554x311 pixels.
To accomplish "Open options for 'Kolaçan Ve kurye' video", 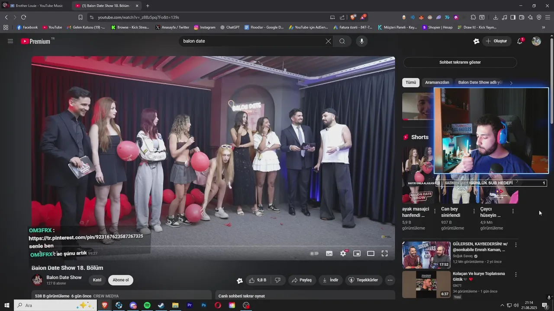I will pos(515,274).
